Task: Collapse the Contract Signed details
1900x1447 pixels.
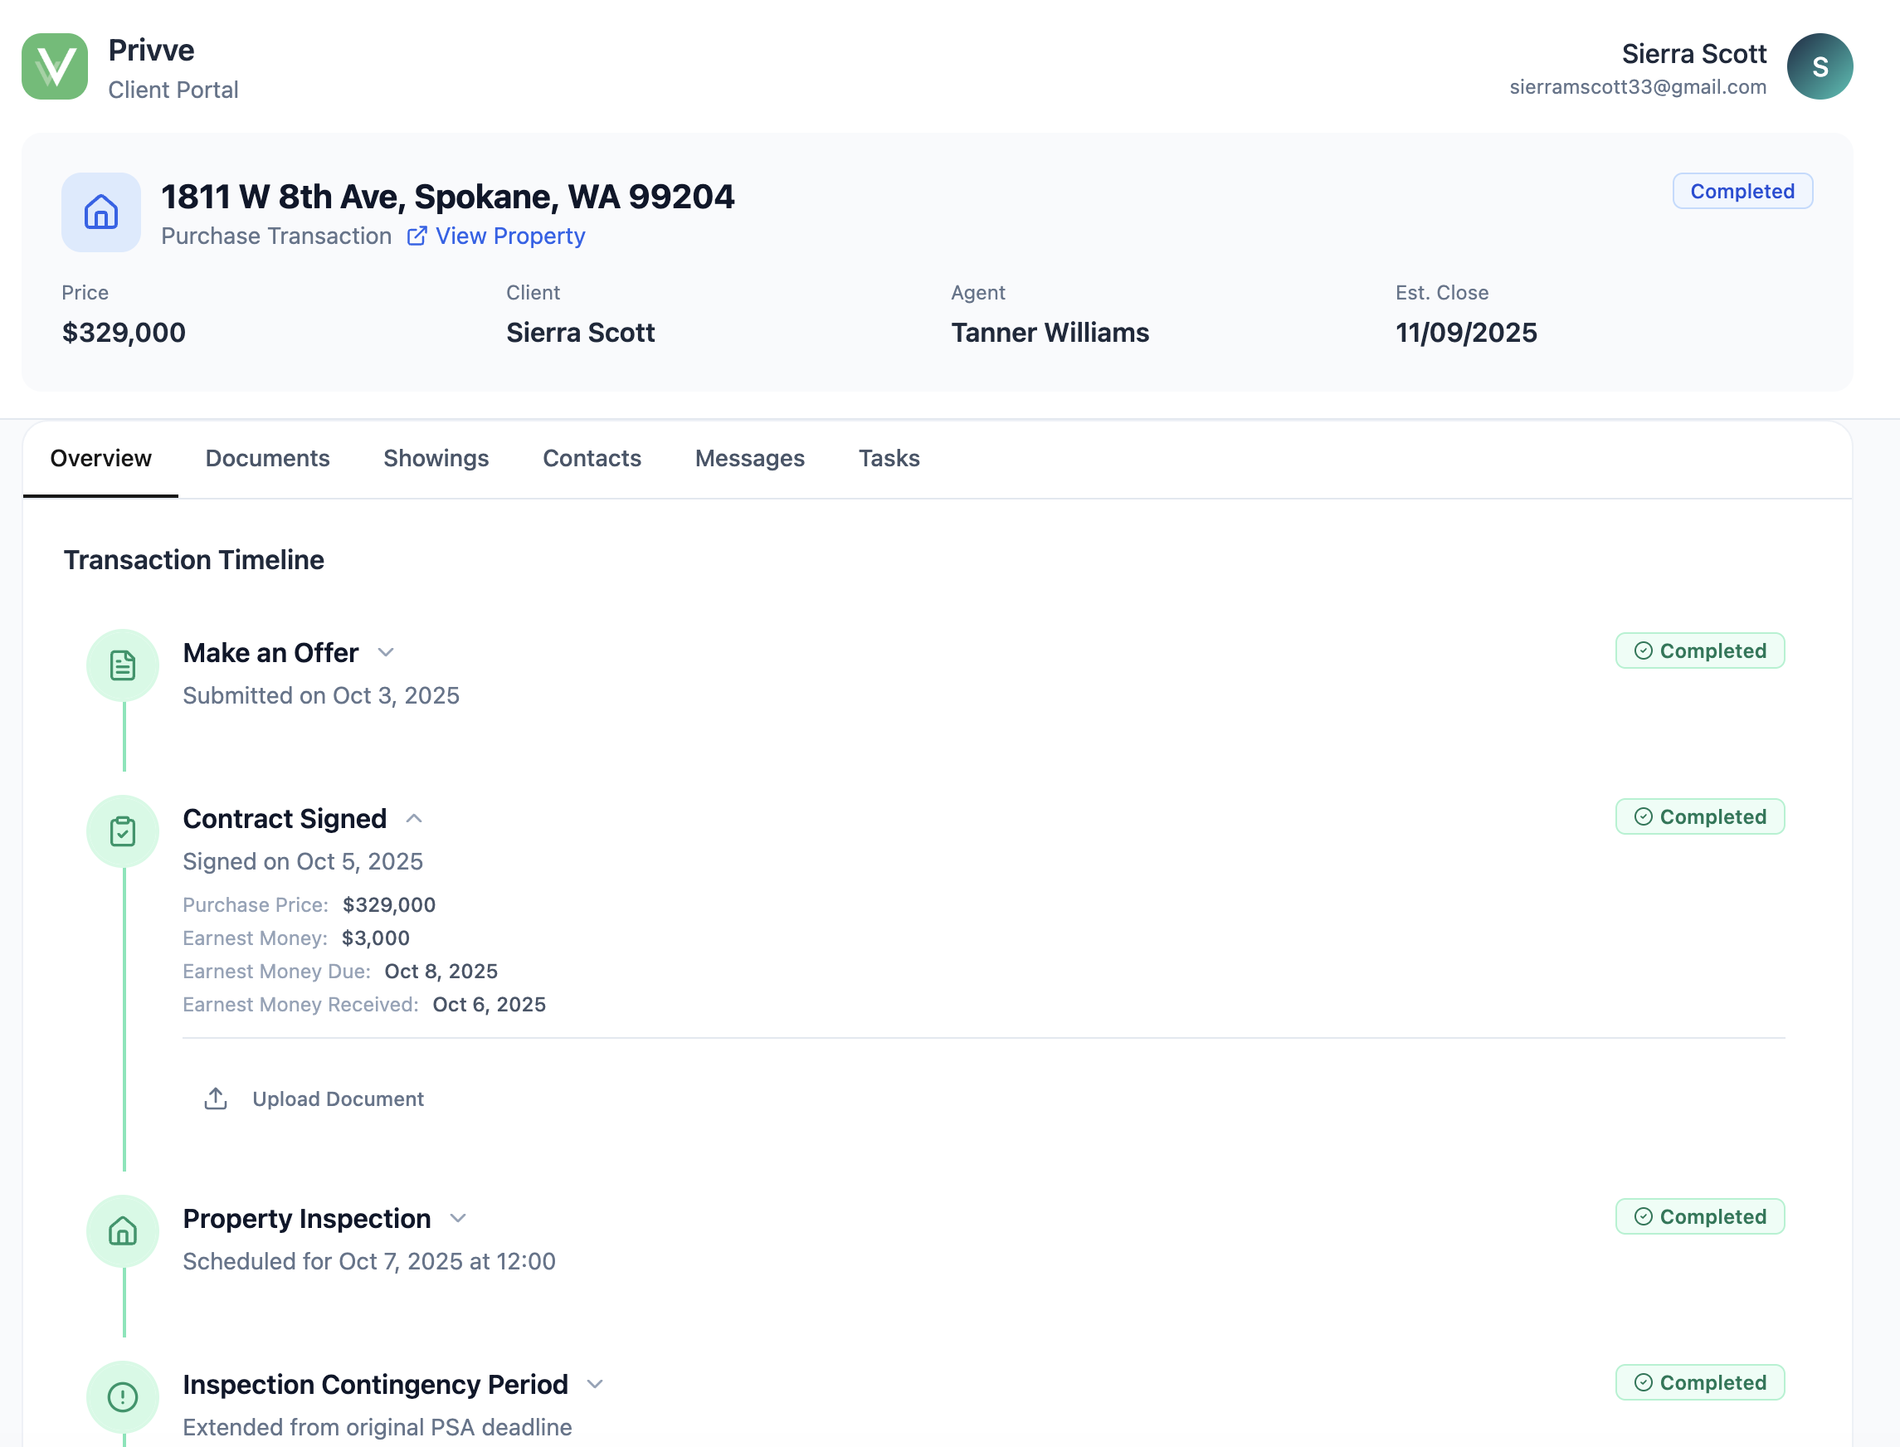Action: click(414, 818)
